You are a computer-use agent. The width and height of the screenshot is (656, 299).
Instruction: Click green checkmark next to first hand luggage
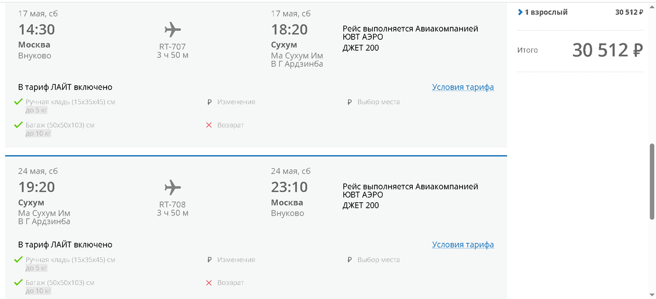18,102
